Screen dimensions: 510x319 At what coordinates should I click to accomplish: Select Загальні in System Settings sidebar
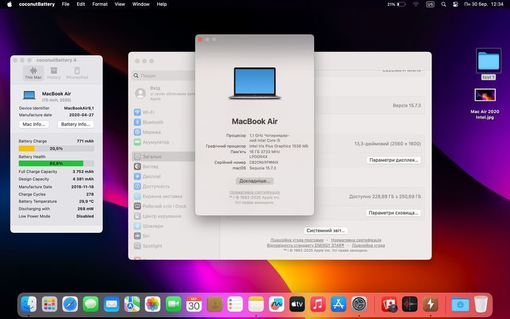[x=164, y=157]
